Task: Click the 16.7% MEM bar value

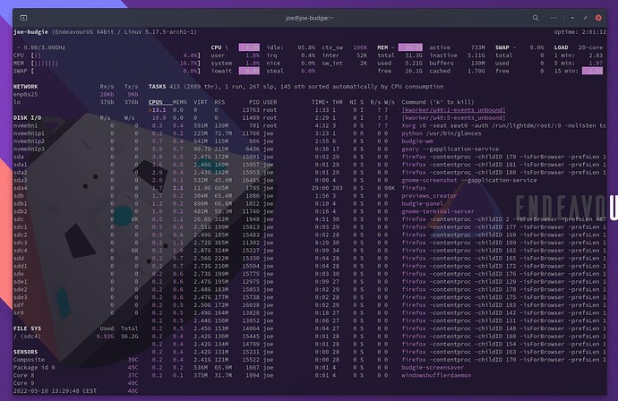Action: 190,63
